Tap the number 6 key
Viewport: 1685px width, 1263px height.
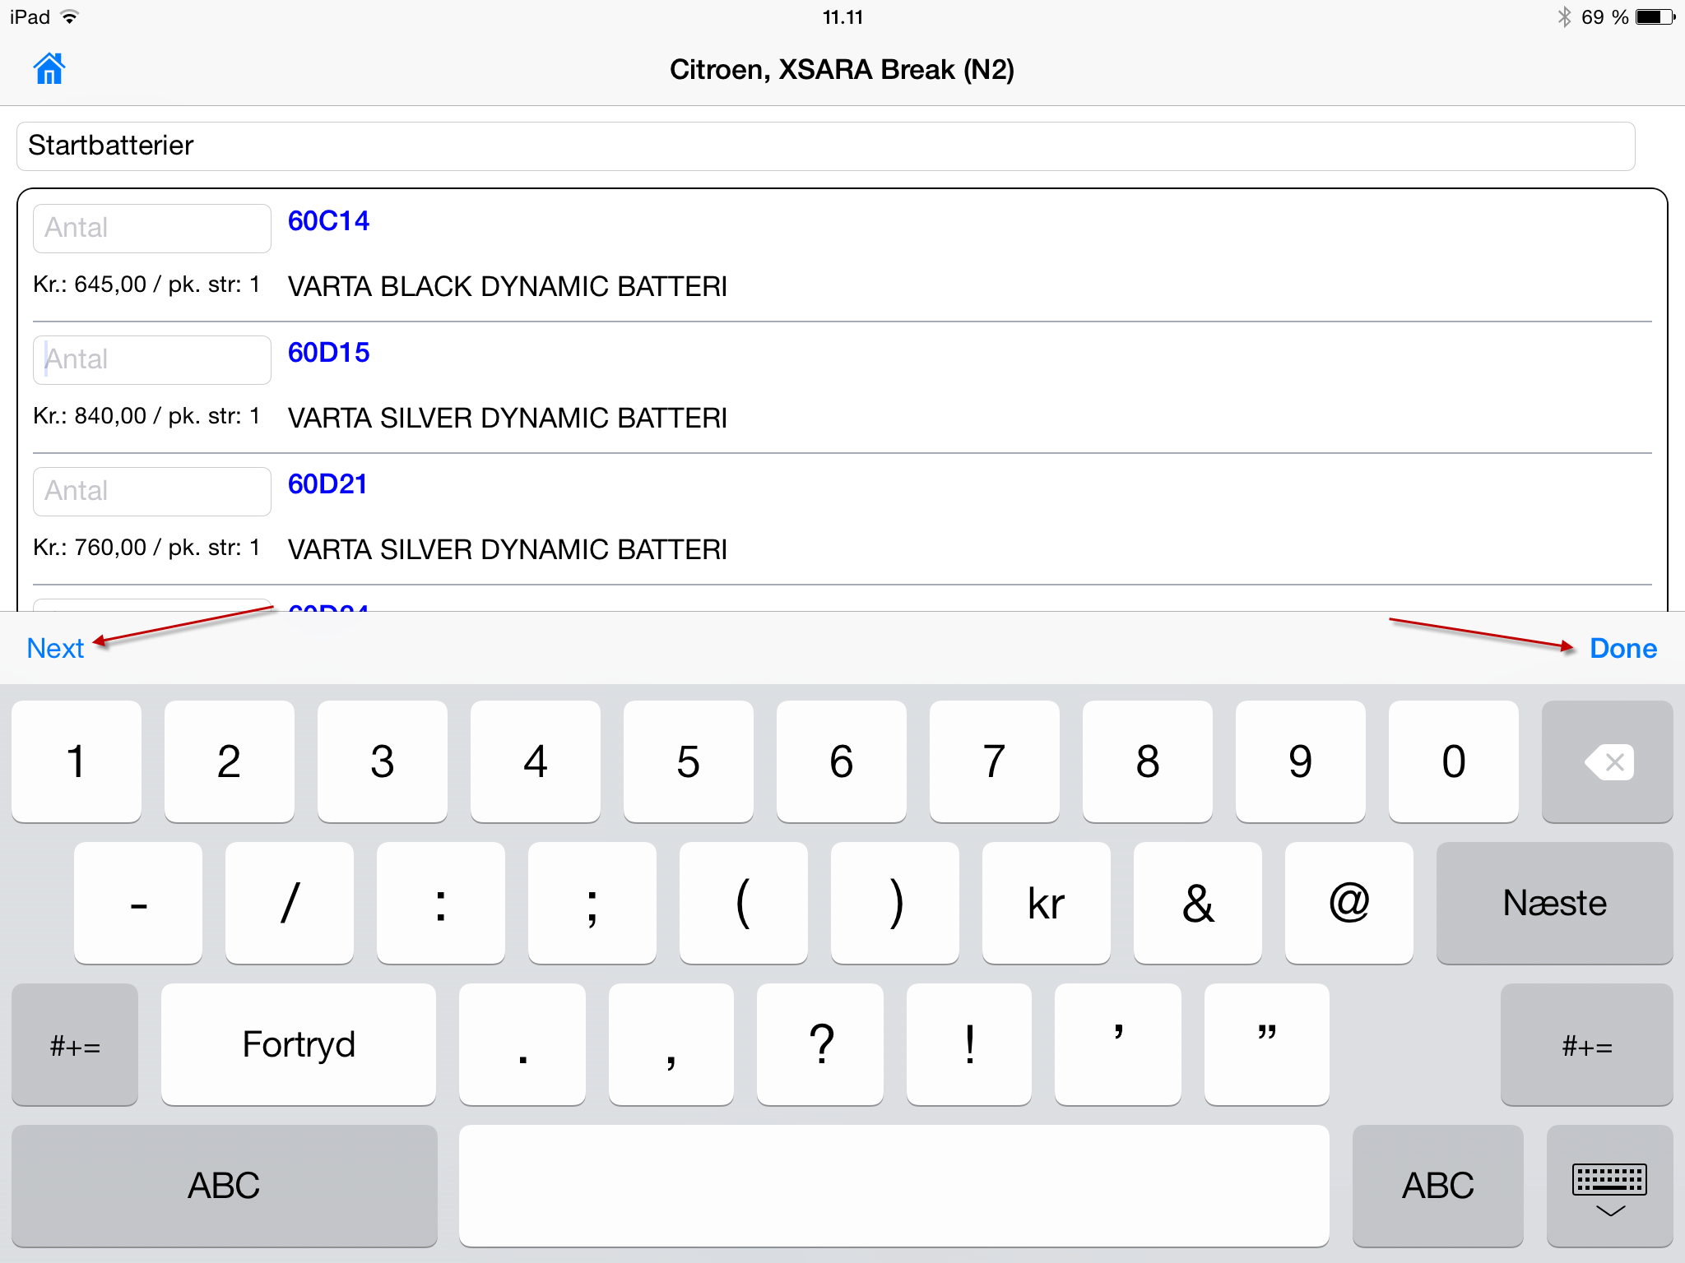[842, 761]
